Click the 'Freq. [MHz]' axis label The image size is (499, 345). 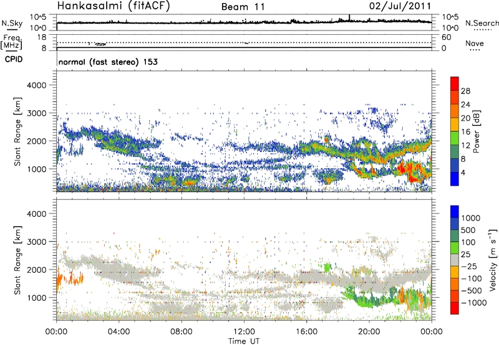click(x=12, y=42)
